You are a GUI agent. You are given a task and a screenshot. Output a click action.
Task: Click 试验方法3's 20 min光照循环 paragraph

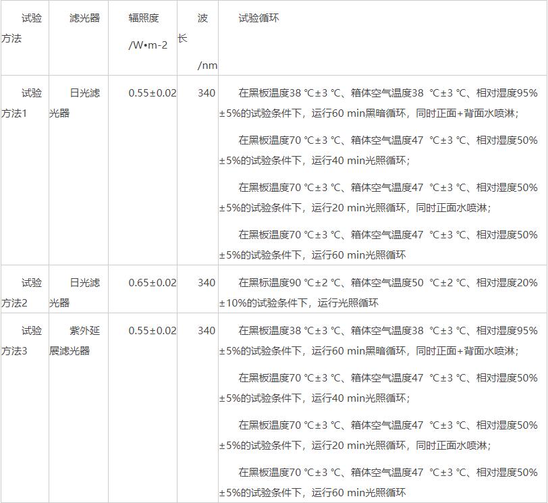[x=378, y=435]
